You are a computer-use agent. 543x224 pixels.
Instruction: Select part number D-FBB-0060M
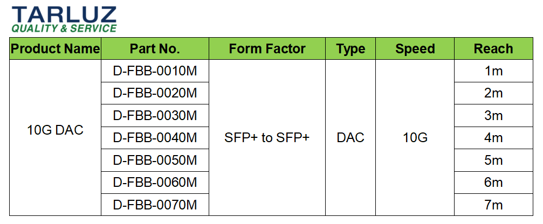click(155, 183)
